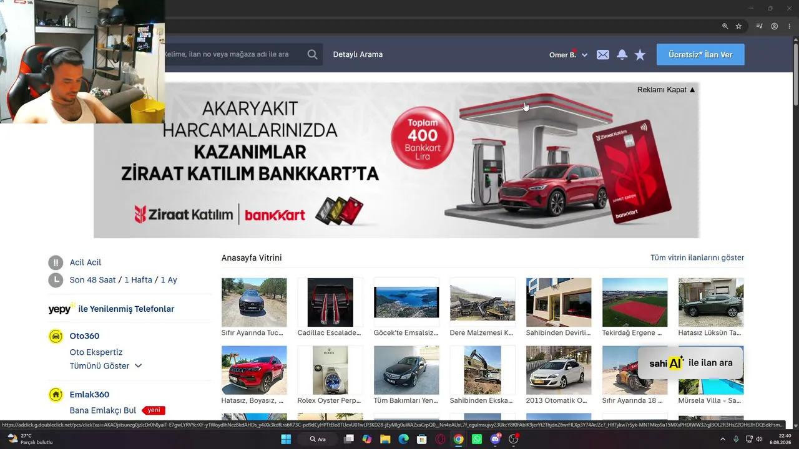
Task: Click the Oto360 car icon
Action: click(x=56, y=336)
